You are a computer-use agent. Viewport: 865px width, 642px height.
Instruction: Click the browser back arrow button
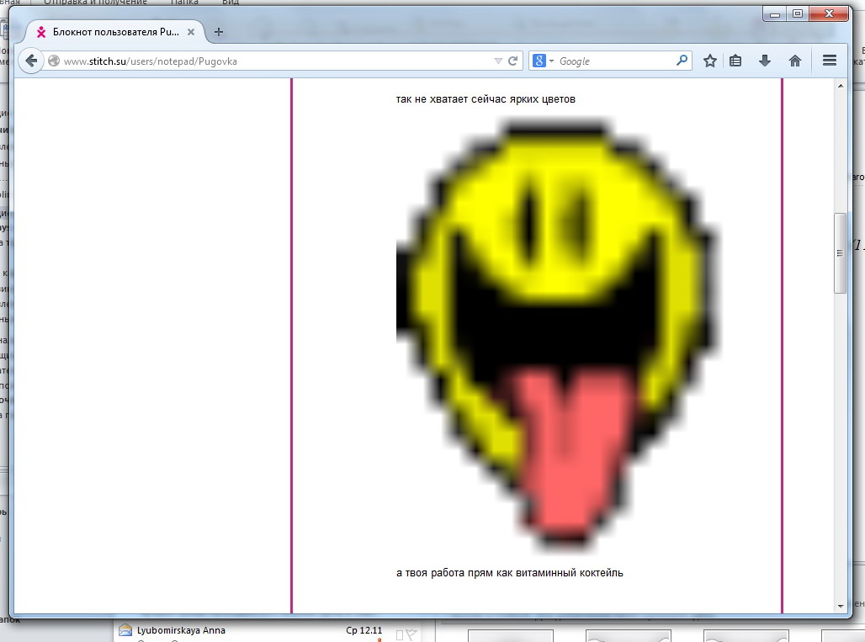(30, 61)
